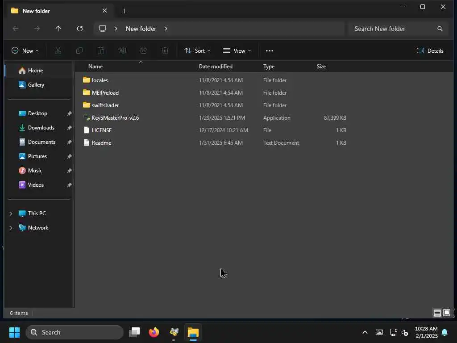Open the View dropdown menu
This screenshot has width=457, height=343.
coord(237,51)
